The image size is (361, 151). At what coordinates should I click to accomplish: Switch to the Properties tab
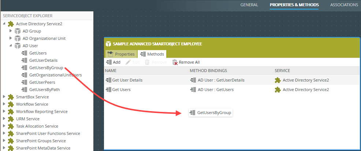point(121,54)
